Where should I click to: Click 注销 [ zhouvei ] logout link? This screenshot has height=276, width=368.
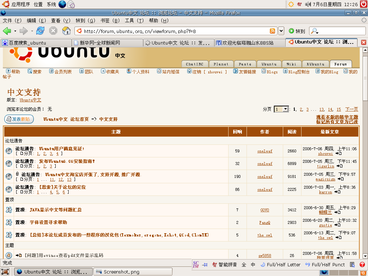(x=207, y=72)
